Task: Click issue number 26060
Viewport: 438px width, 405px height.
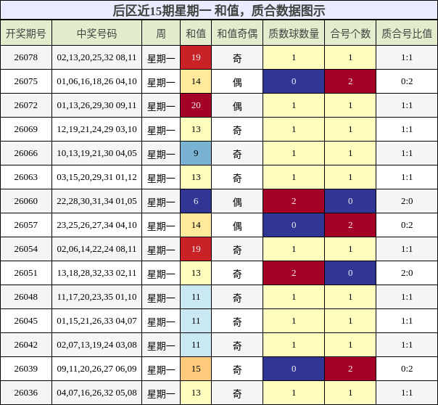Action: pos(26,201)
